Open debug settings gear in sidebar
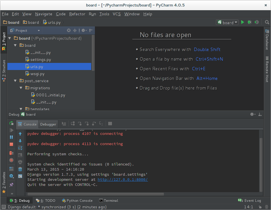The image size is (271, 210). (x=11, y=176)
